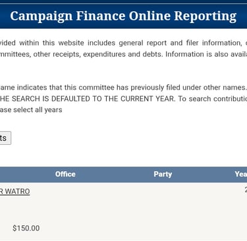Viewport: 247px width, 241px height.
Task: Sort results by the Party column header
Action: [163, 174]
